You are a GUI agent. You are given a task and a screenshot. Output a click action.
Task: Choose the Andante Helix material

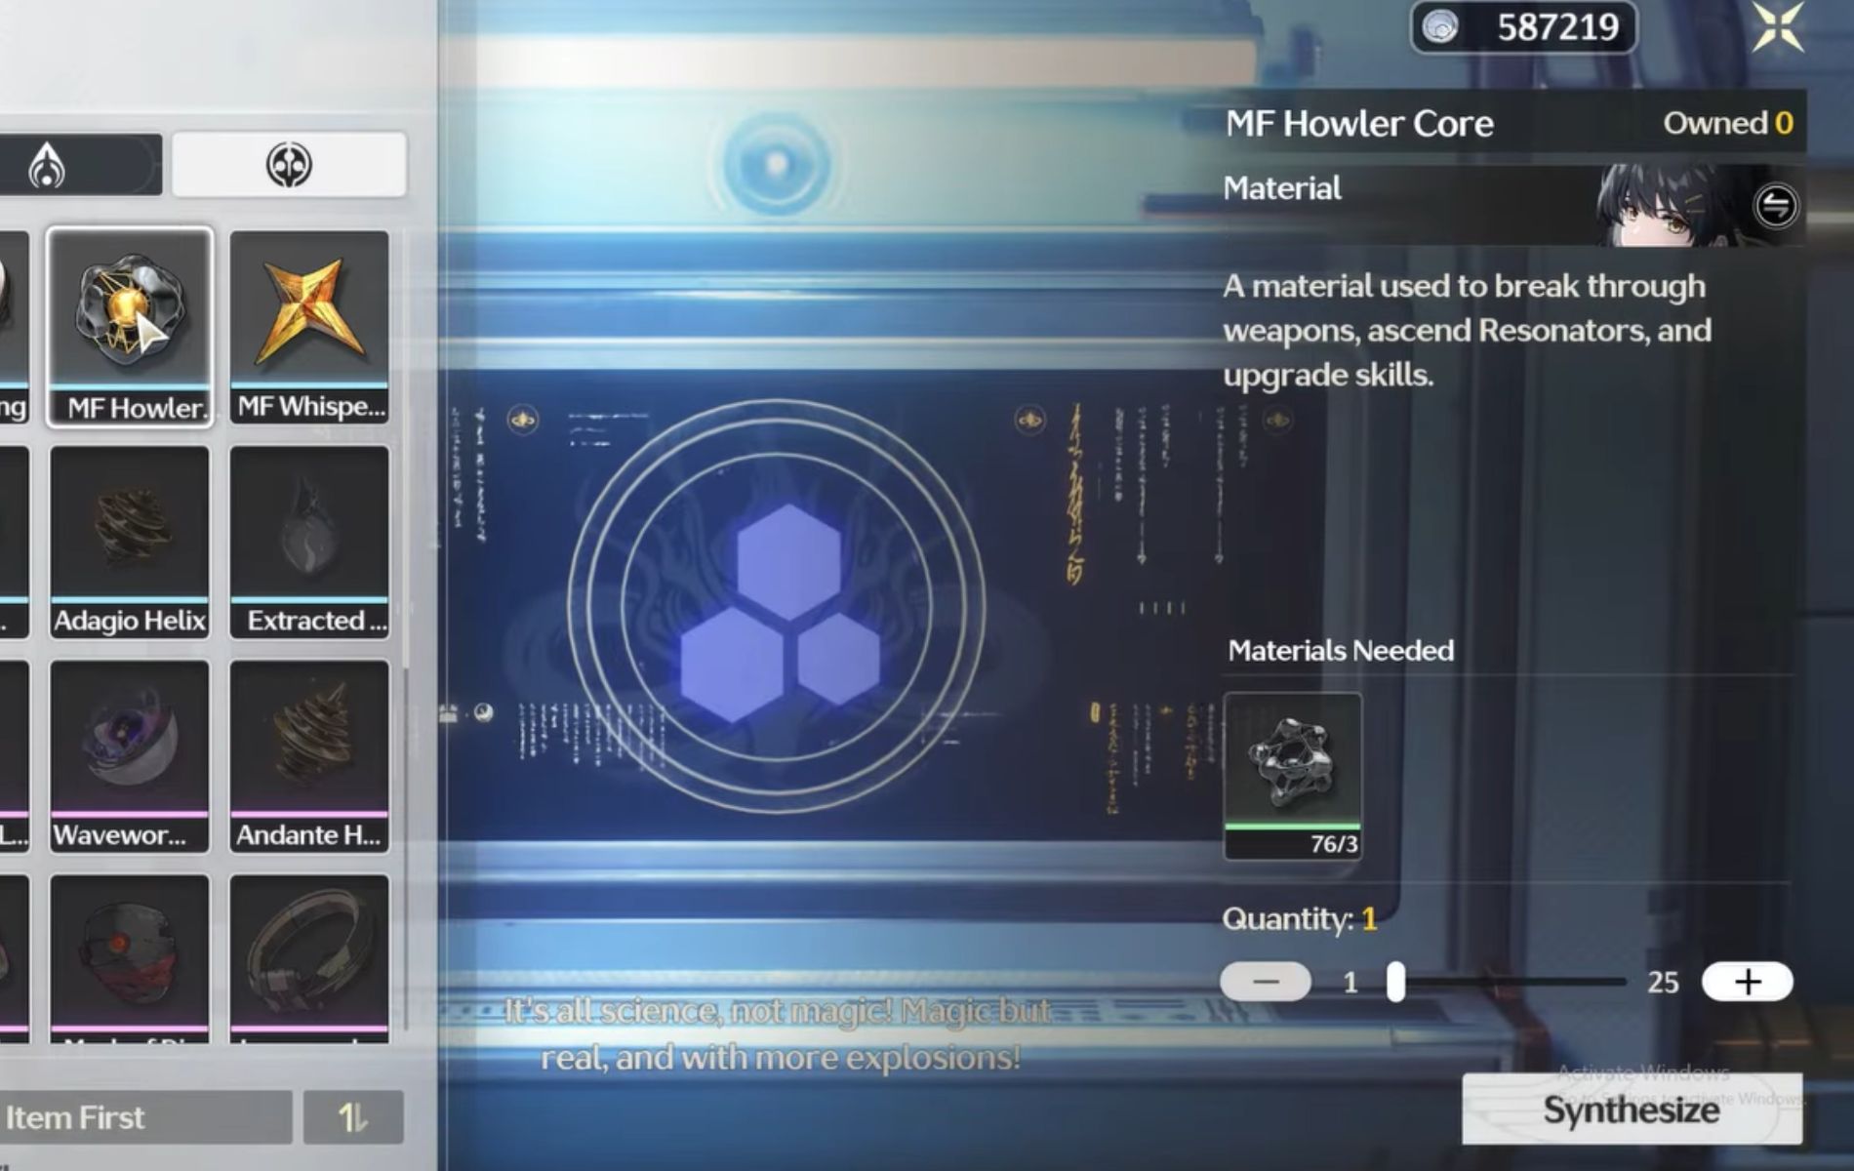[309, 756]
